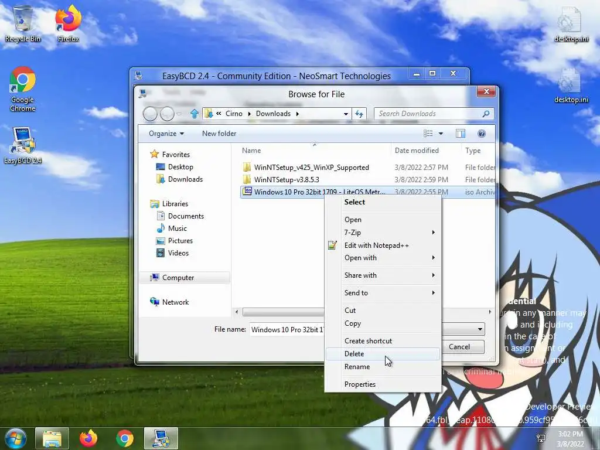Launch Firefox from the desktop shortcut
The width and height of the screenshot is (600, 450).
tap(68, 23)
